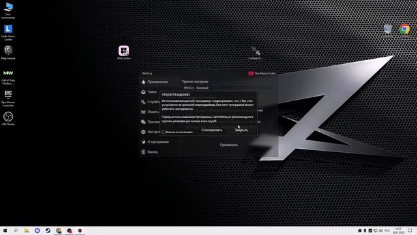Image resolution: width=417 pixels, height=235 pixels.
Task: Open the Применение section in WinCry sidebar
Action: tap(158, 82)
